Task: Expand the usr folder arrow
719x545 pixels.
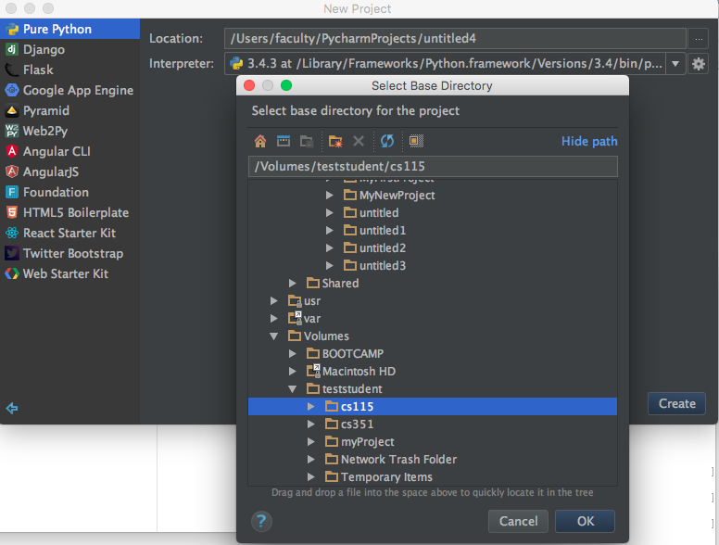Action: [x=273, y=300]
